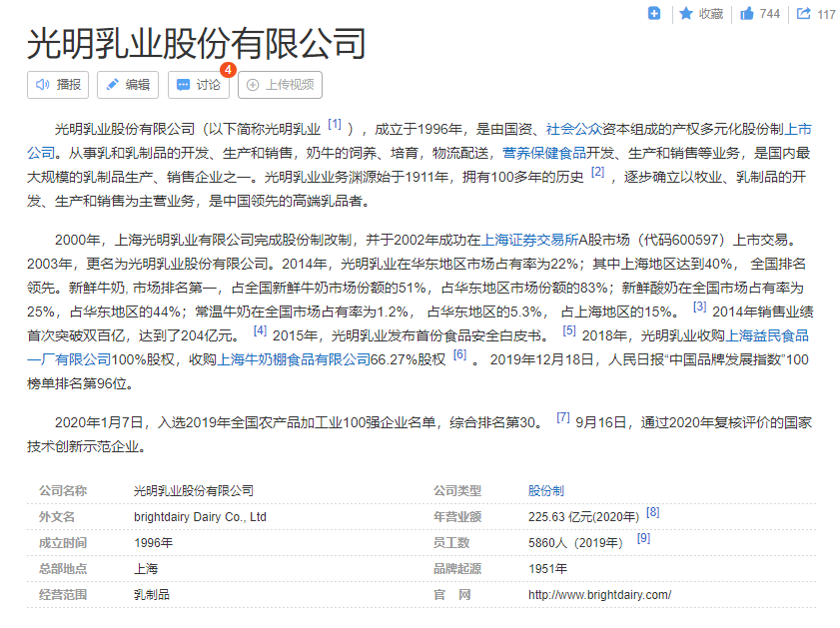This screenshot has width=840, height=628.
Task: Click the share icon with 117
Action: pyautogui.click(x=816, y=14)
